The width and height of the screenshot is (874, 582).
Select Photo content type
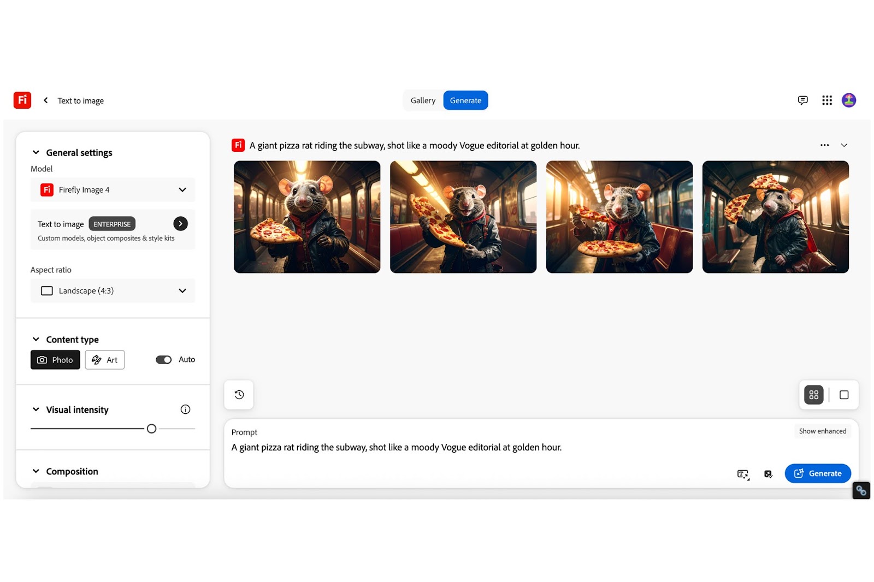click(x=55, y=360)
